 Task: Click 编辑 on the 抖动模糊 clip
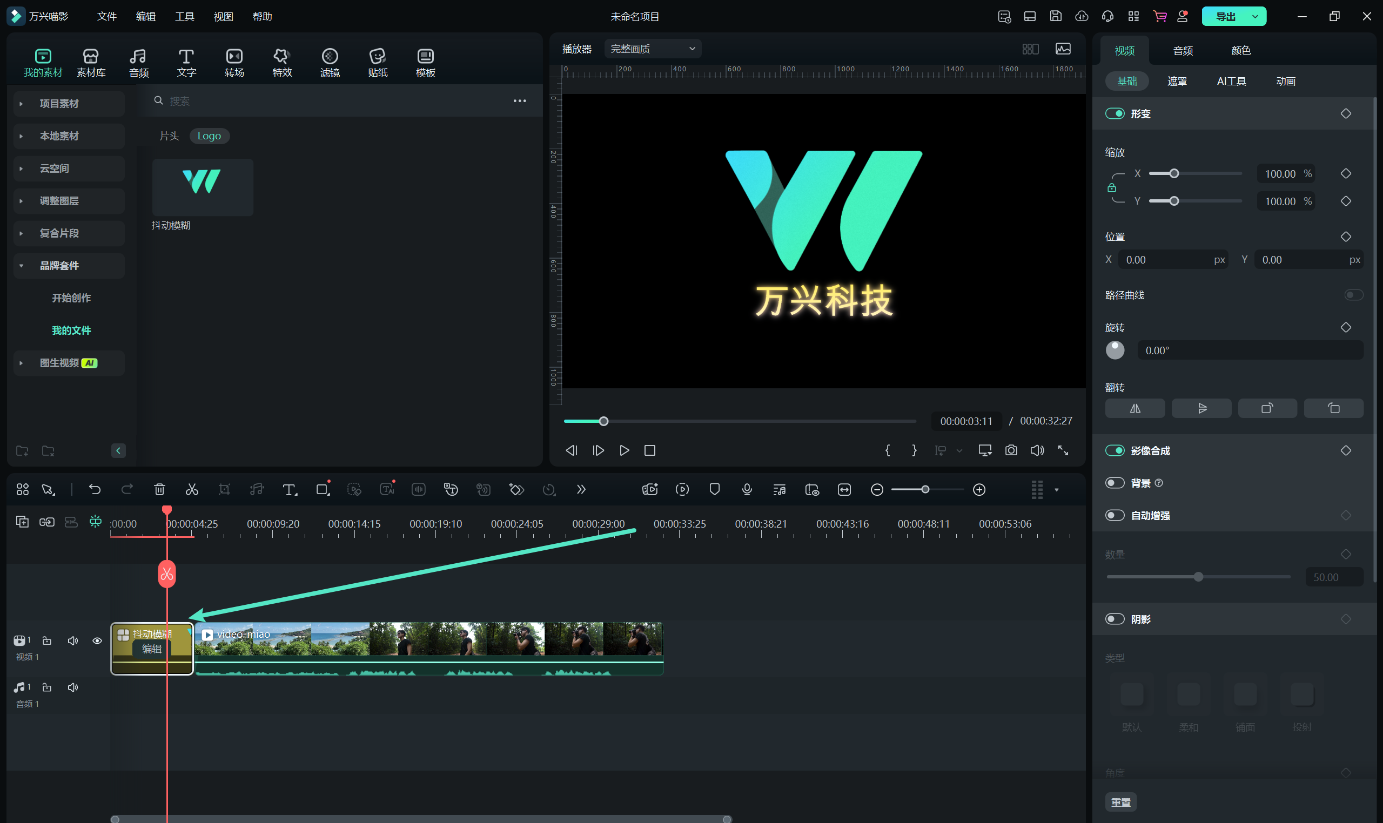coord(151,649)
